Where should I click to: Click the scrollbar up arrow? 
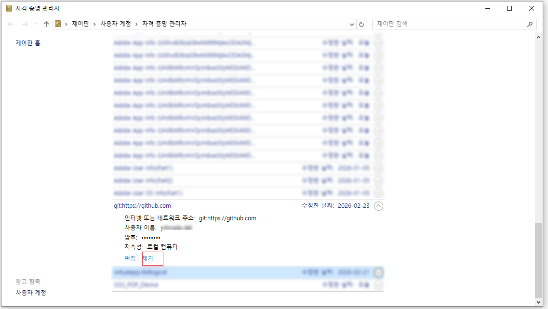tap(538, 37)
